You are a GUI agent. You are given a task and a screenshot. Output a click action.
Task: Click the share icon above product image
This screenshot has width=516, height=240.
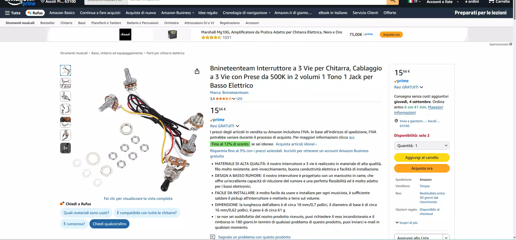[197, 71]
